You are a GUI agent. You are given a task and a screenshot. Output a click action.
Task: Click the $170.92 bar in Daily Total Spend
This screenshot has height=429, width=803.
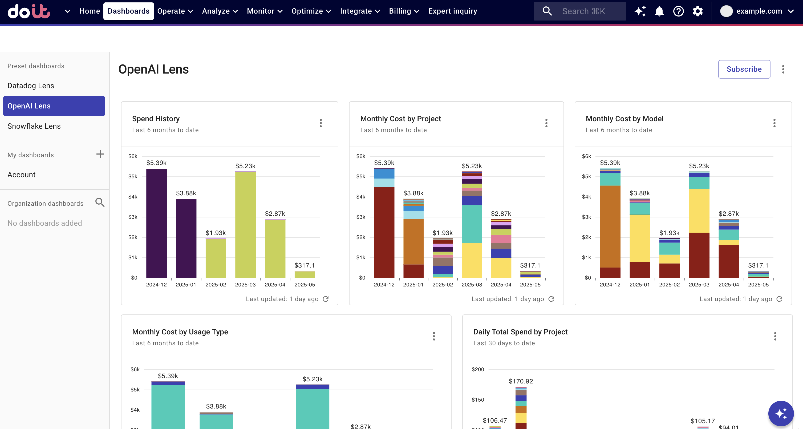(x=521, y=408)
